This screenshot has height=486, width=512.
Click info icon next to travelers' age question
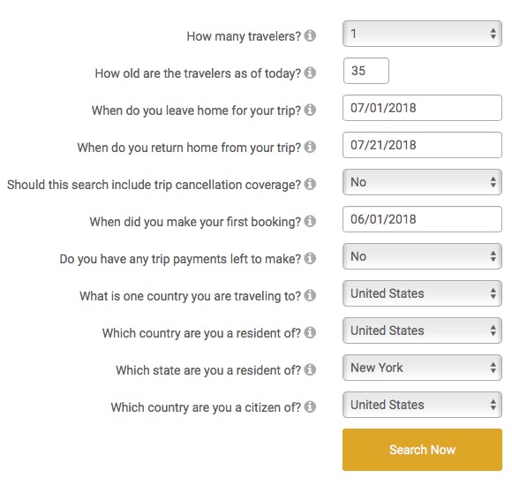point(310,72)
